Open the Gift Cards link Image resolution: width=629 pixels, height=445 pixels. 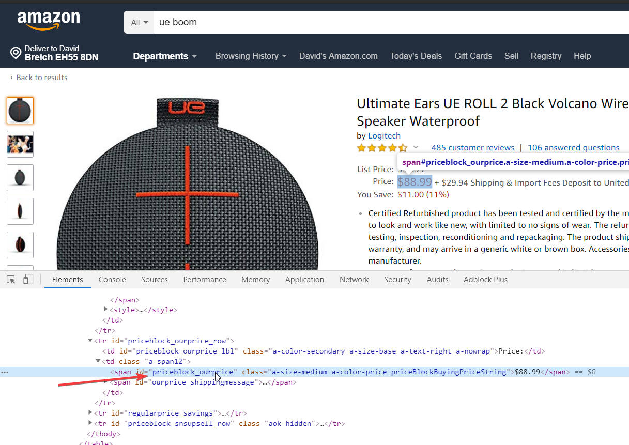coord(473,56)
